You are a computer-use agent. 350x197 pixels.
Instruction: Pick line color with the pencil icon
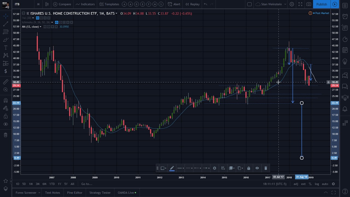(x=172, y=168)
